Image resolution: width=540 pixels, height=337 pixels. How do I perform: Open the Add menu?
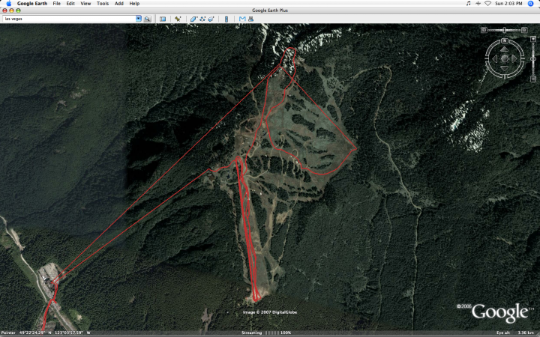118,4
